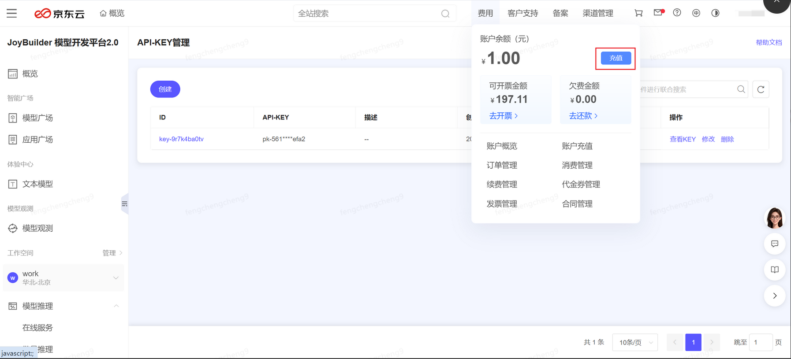The height and width of the screenshot is (359, 791).
Task: Click 查看KEY link in the table row
Action: coord(682,139)
